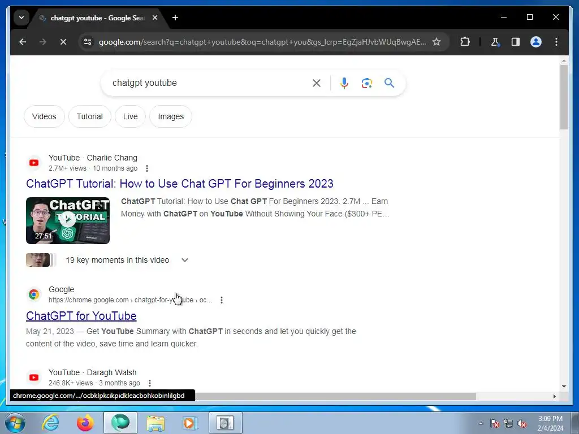Open the ChatGPT for YouTube link
579x434 pixels.
click(x=81, y=316)
